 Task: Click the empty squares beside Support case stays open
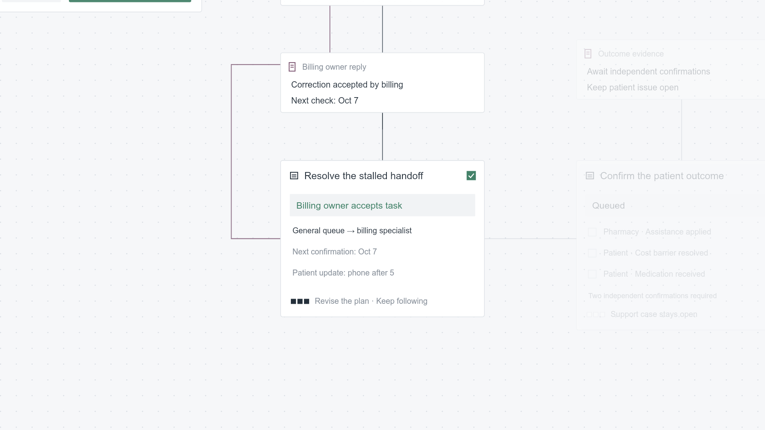(x=596, y=315)
